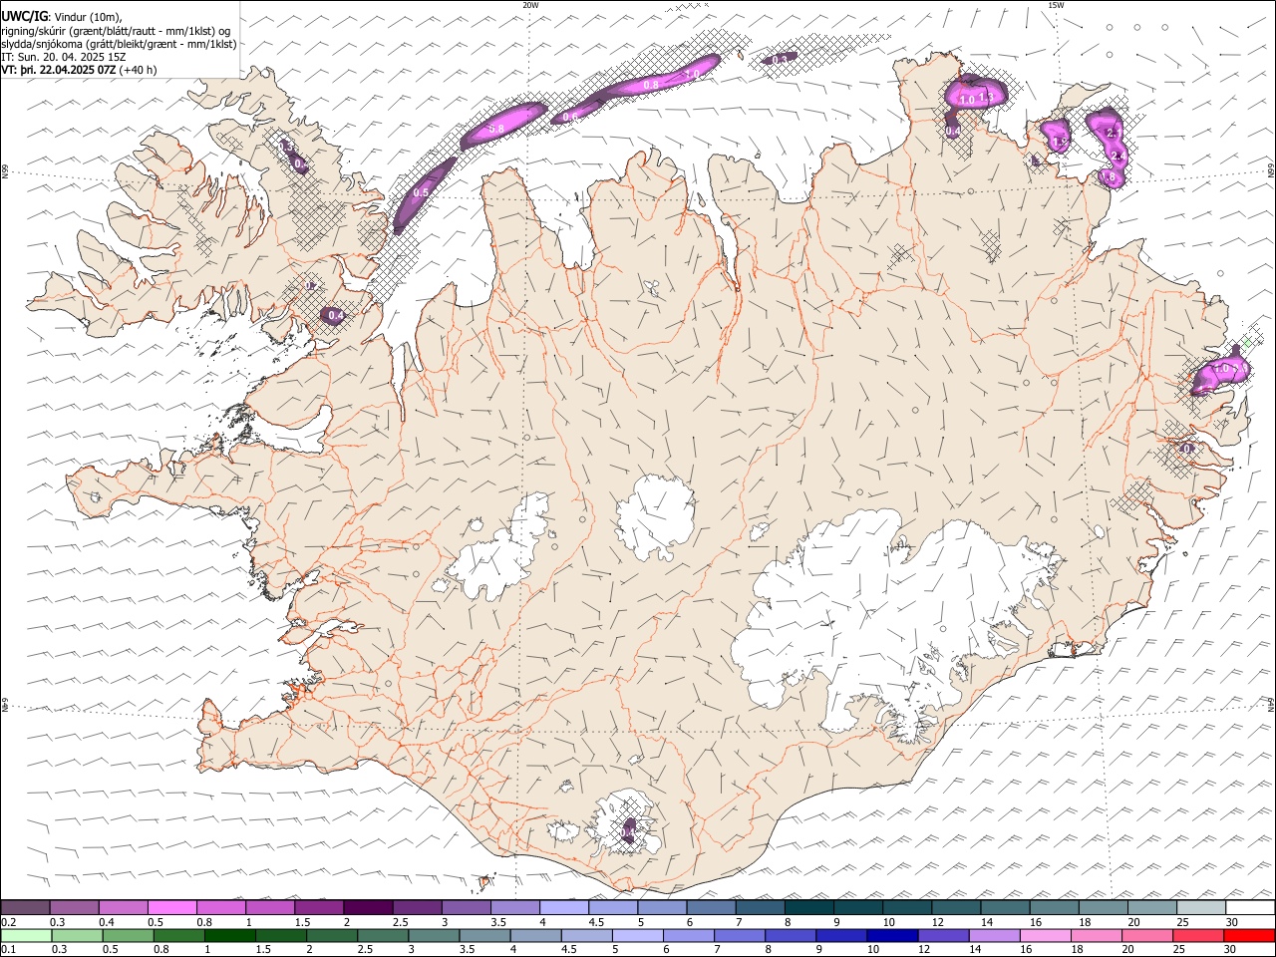Pick the darkest purple 2 swatch, top legend row
1276x957 pixels.
(x=368, y=907)
